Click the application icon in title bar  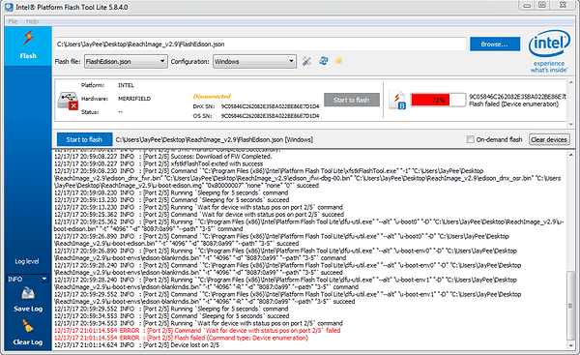coord(9,7)
